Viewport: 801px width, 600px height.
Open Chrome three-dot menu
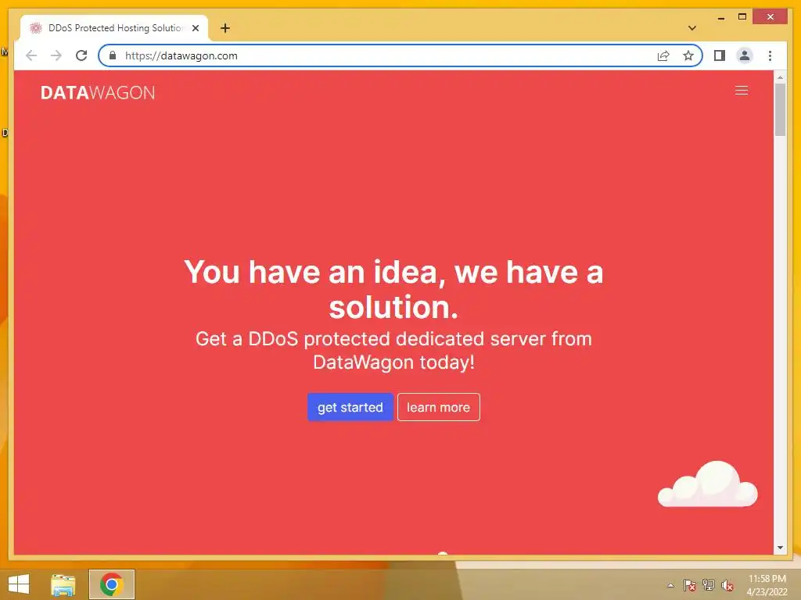pos(770,55)
